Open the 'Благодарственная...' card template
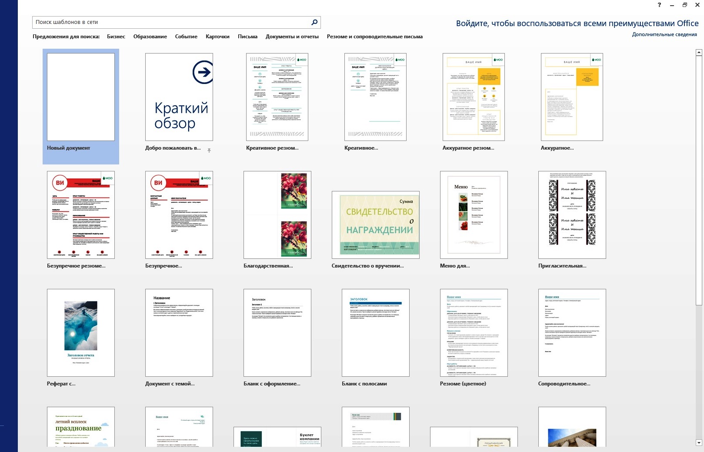The height and width of the screenshot is (452, 704). [x=277, y=215]
